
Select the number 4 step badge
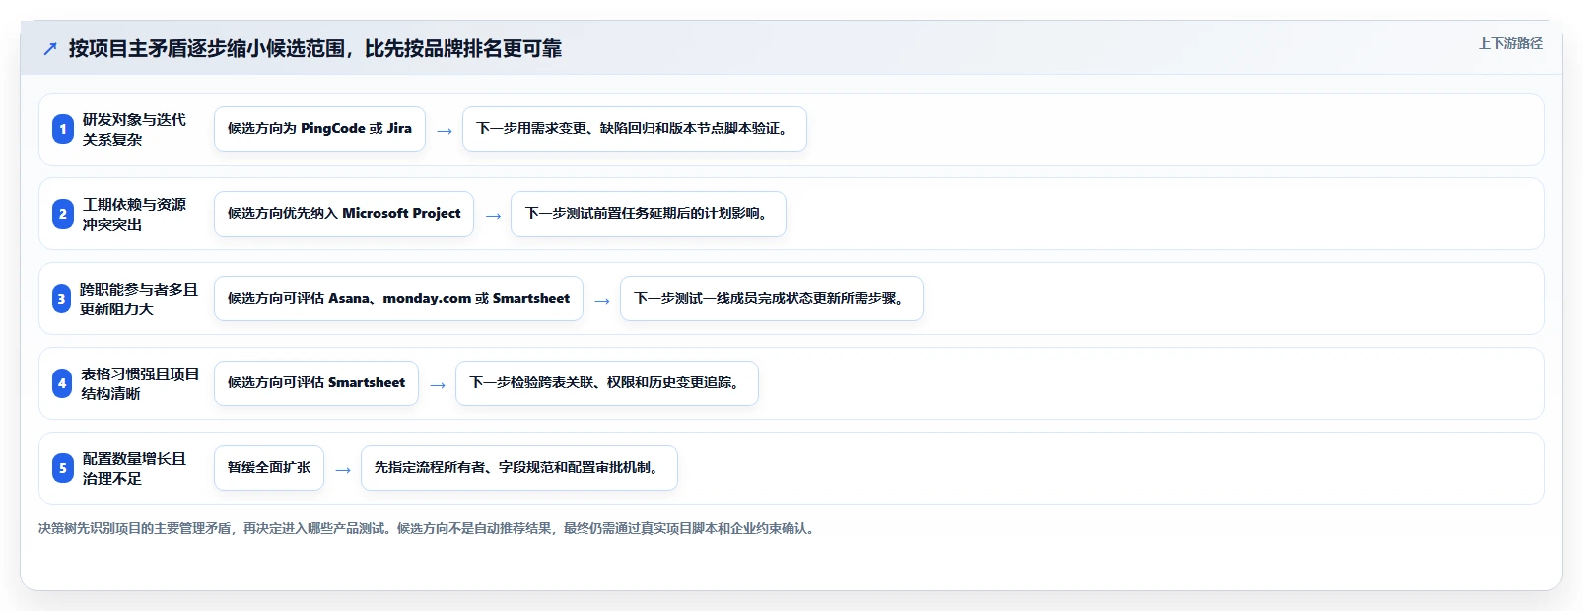point(62,383)
